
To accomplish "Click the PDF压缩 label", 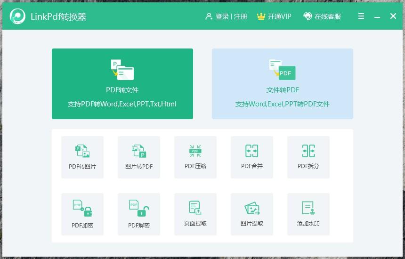I will [195, 166].
